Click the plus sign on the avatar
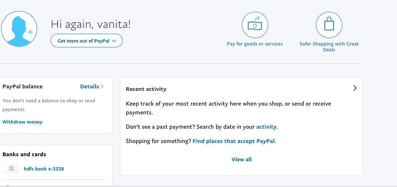 pyautogui.click(x=30, y=32)
